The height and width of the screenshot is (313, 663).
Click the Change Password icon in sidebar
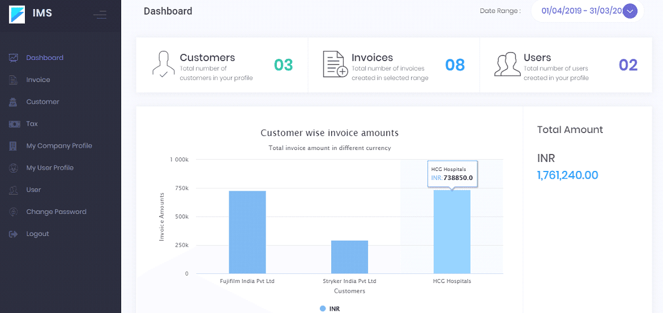(x=14, y=212)
